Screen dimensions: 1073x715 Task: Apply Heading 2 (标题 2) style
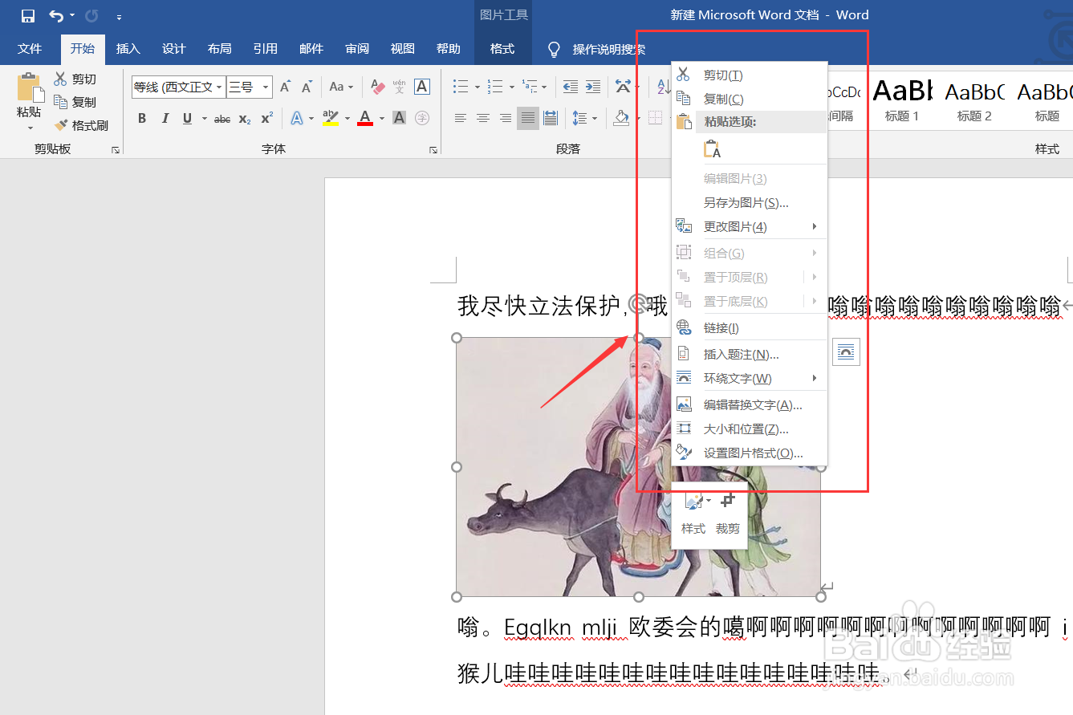[x=974, y=100]
